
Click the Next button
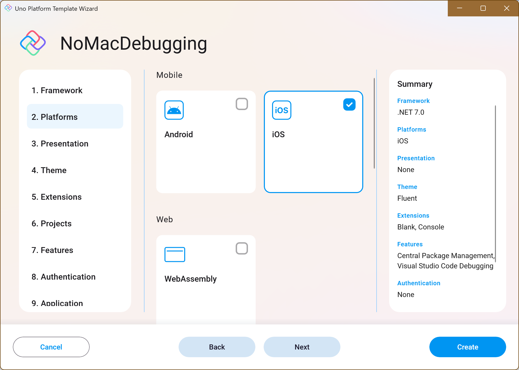(x=302, y=347)
